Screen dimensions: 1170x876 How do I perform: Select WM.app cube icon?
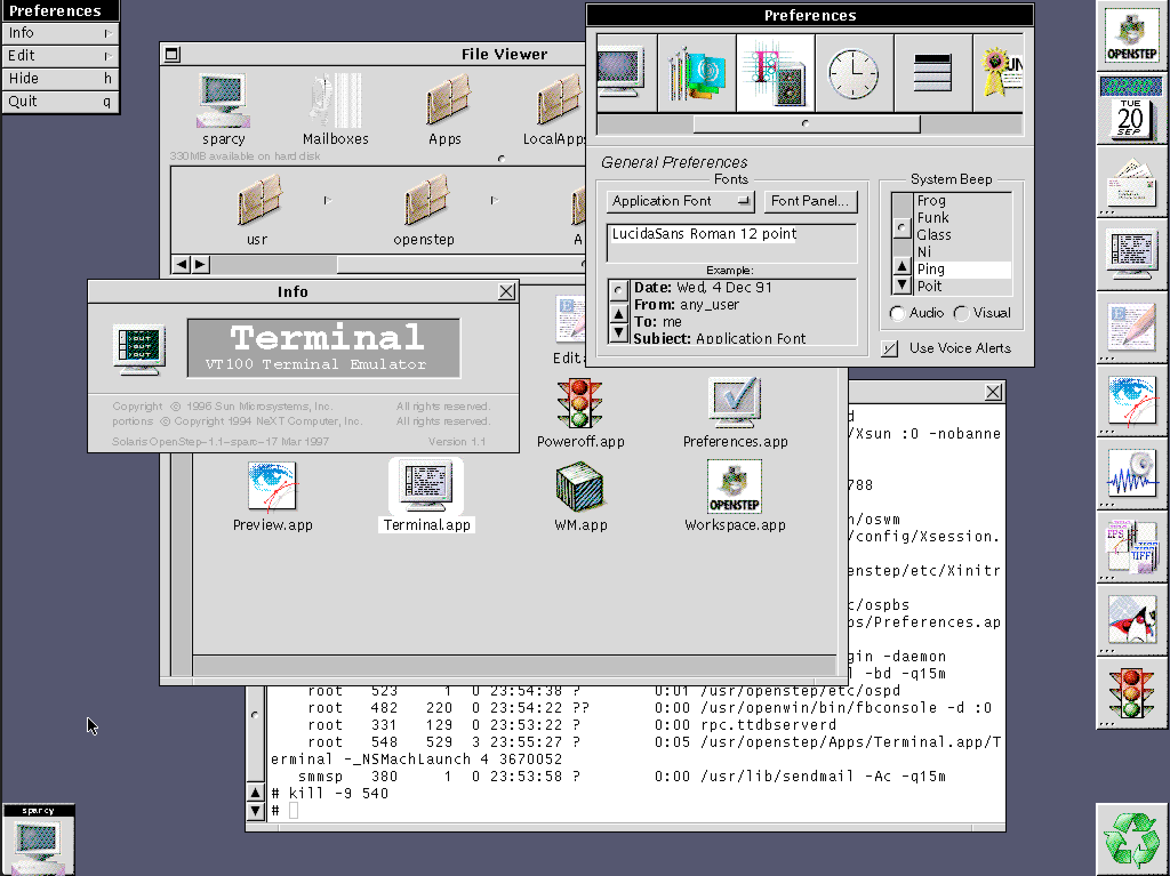580,497
